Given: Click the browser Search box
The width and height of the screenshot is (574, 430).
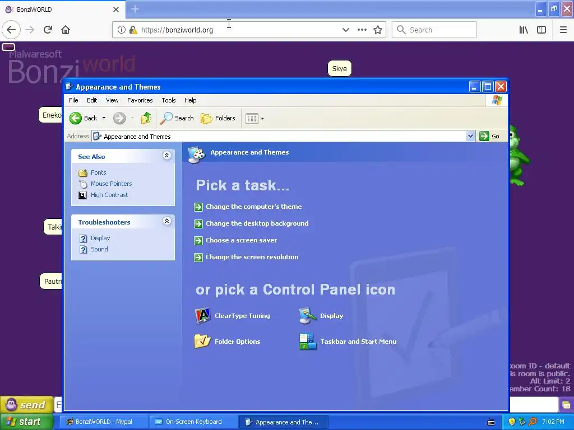Looking at the screenshot, I should pos(434,30).
